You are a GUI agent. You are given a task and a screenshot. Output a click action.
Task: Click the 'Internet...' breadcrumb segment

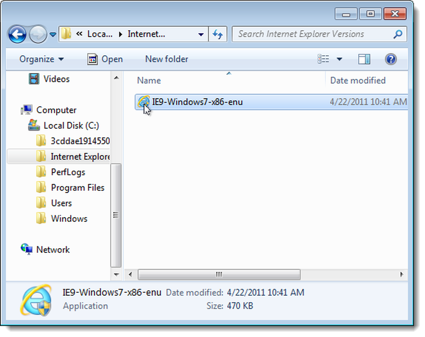(146, 34)
